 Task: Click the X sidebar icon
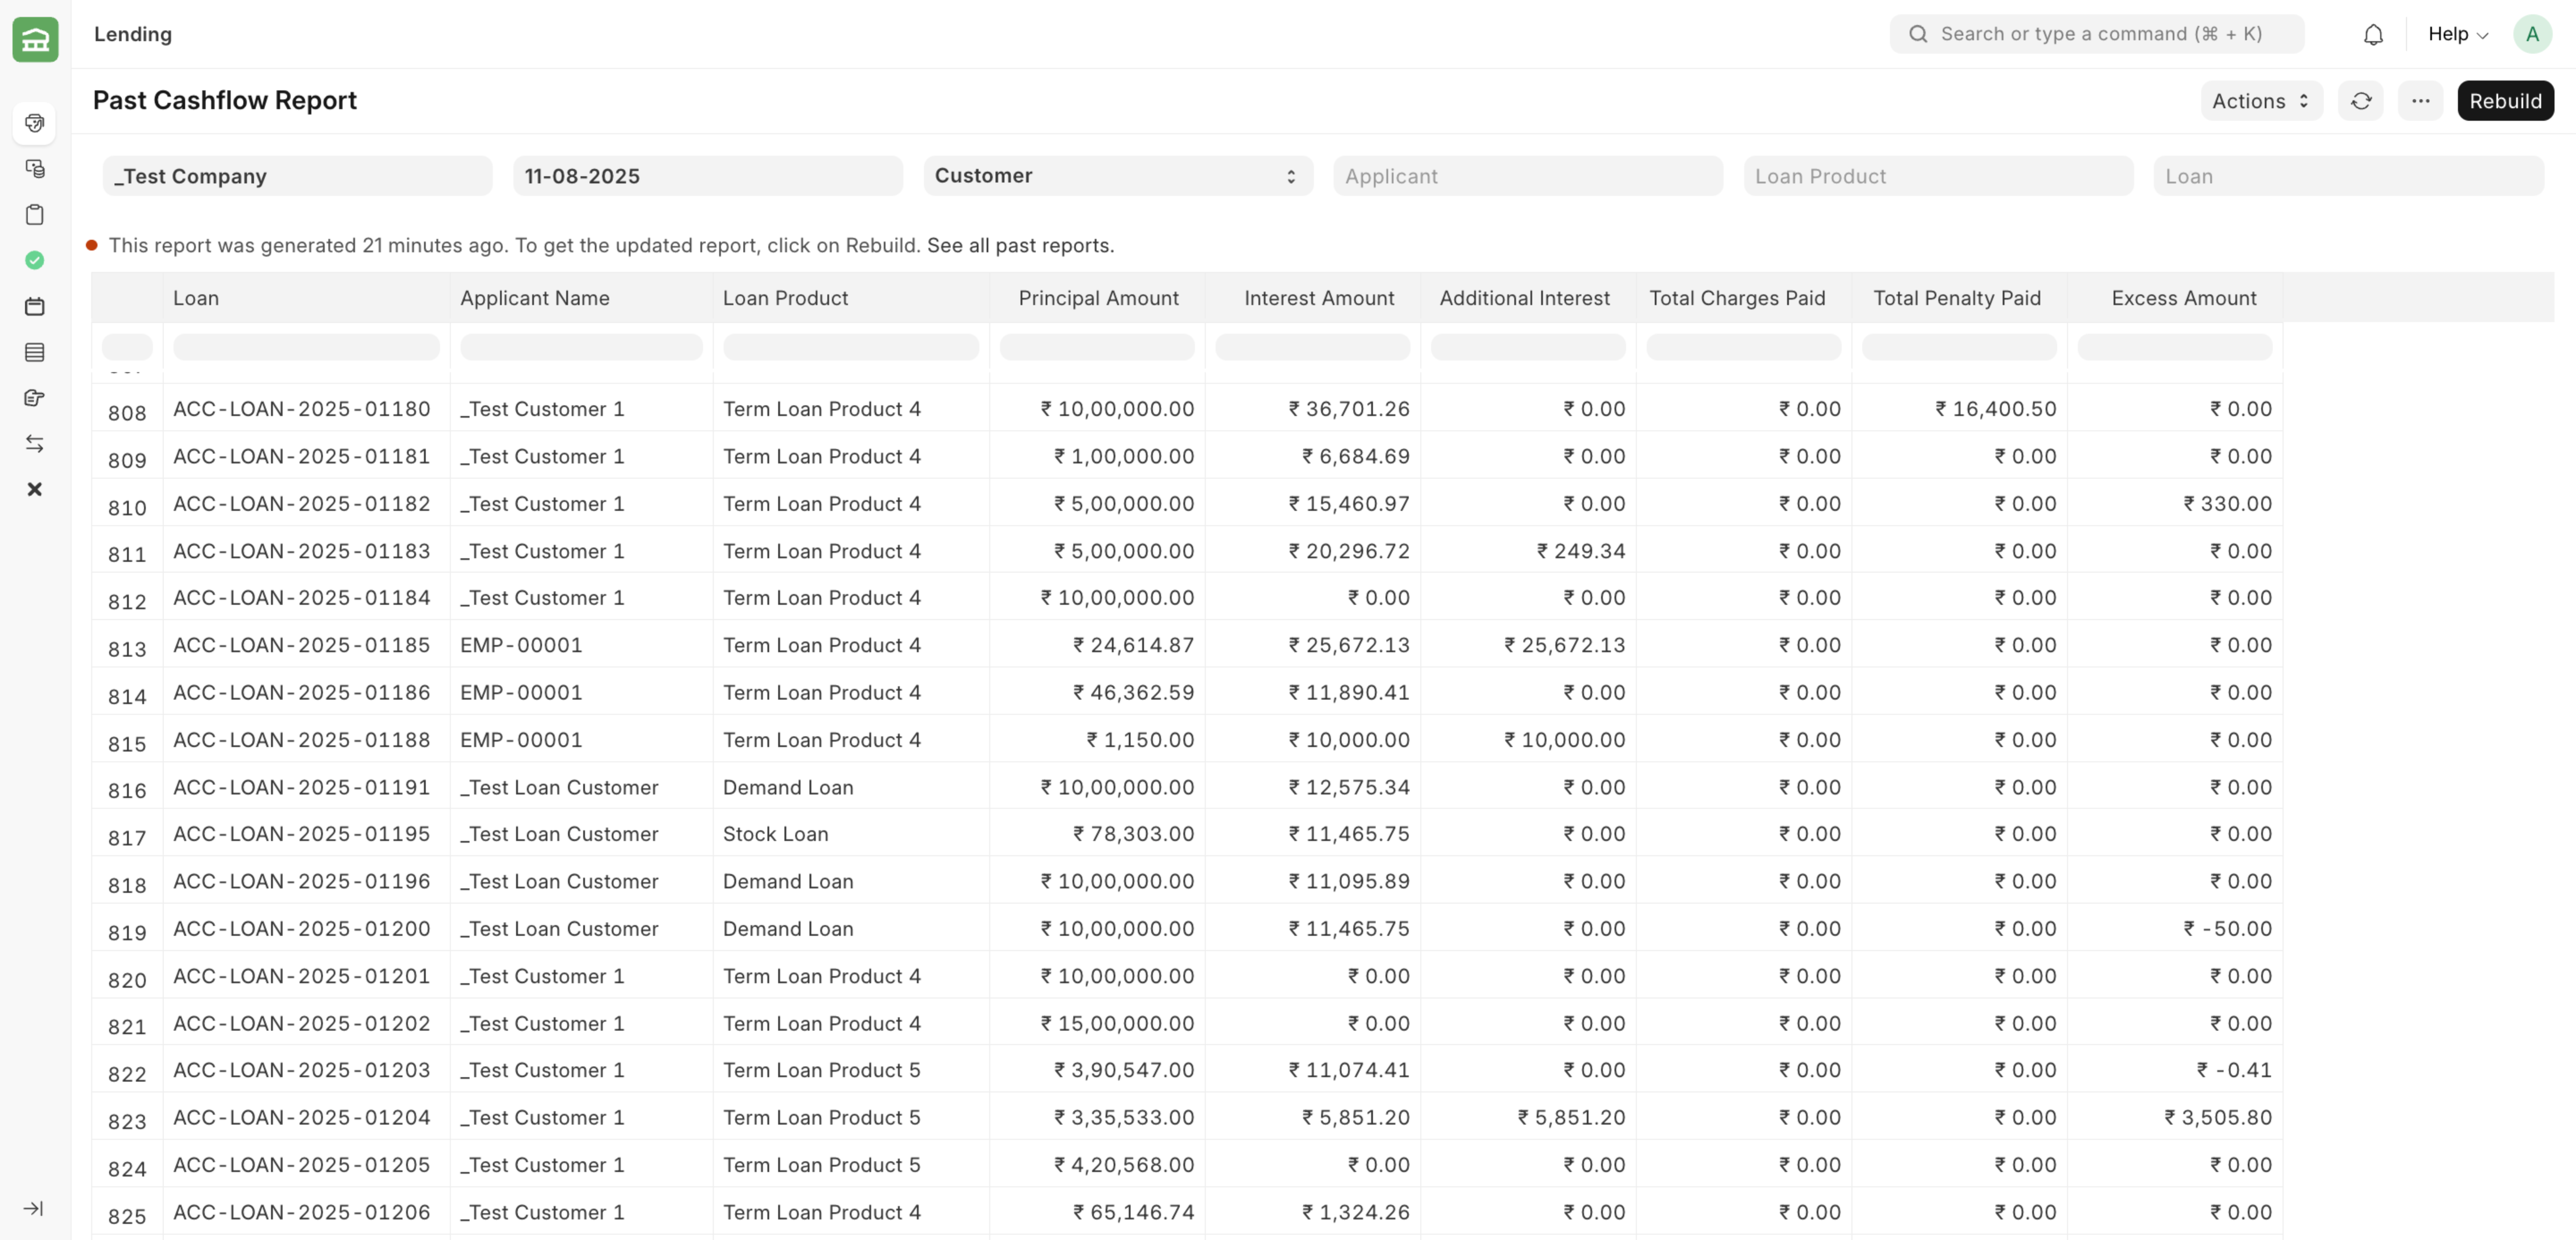tap(35, 489)
